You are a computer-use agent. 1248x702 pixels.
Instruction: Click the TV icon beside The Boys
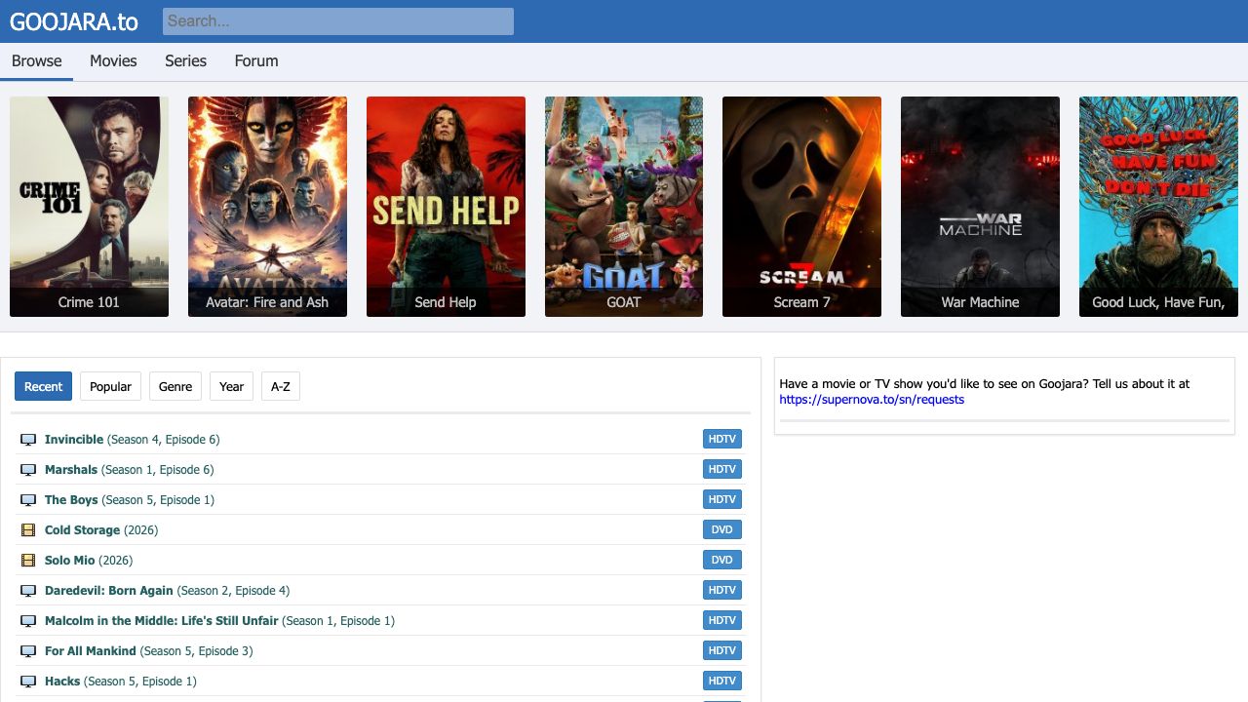click(28, 500)
